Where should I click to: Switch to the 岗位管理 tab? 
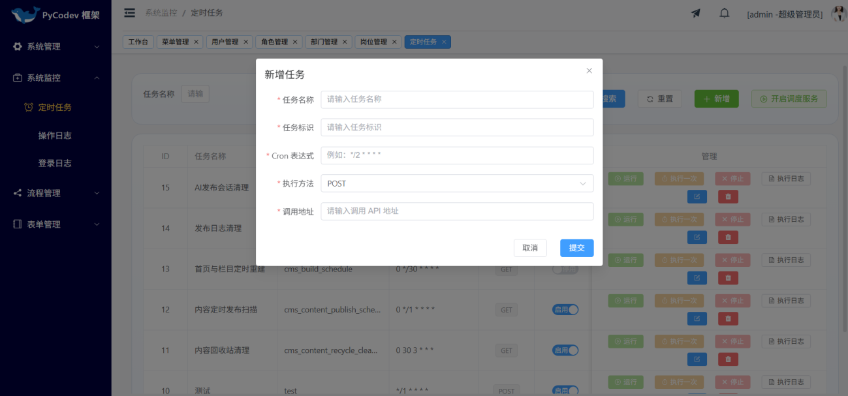373,42
